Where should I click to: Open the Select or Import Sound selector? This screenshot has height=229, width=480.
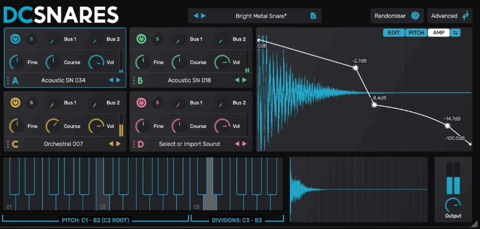click(x=189, y=144)
